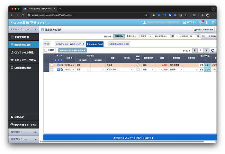Click the browser back arrow

click(x=12, y=15)
